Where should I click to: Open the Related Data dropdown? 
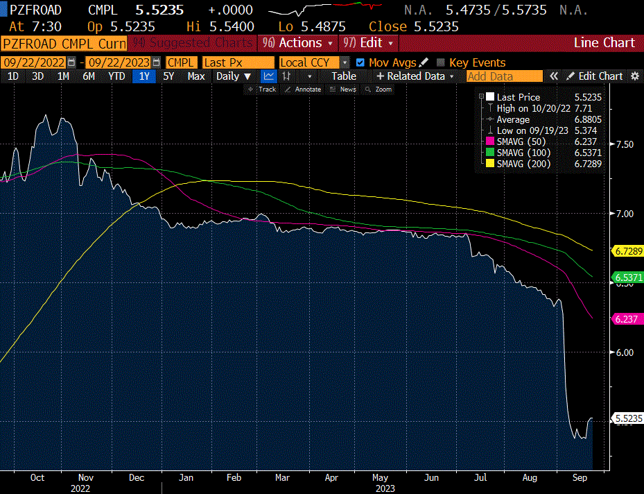415,76
